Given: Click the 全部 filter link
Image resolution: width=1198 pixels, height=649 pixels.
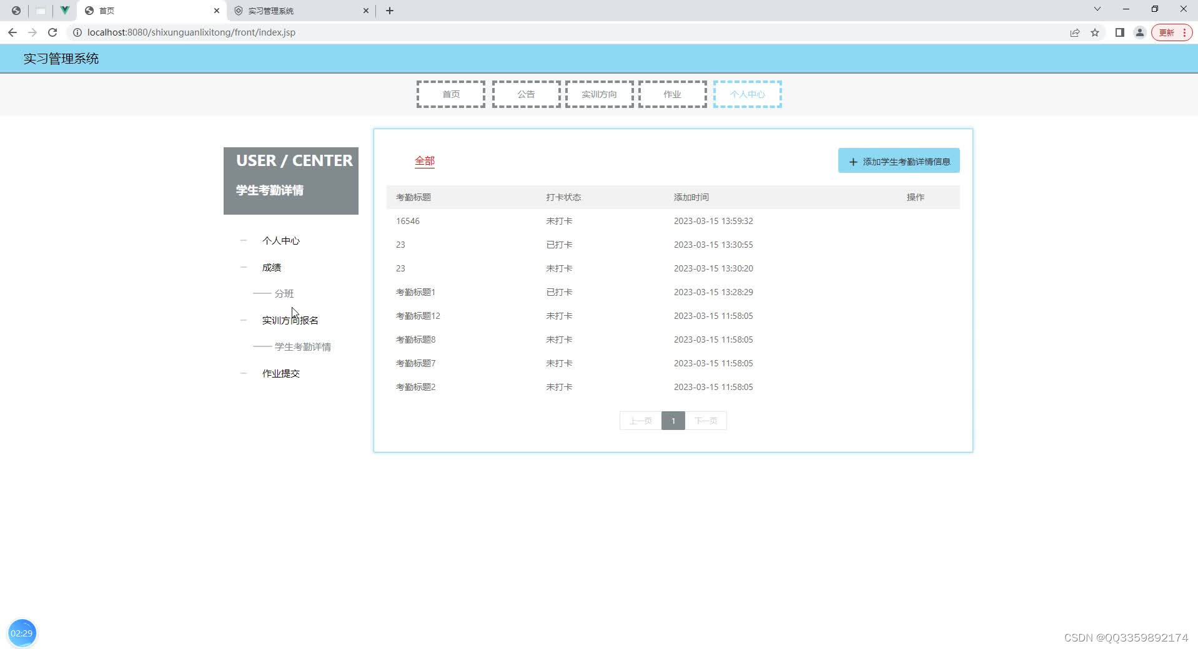Looking at the screenshot, I should click(x=425, y=161).
